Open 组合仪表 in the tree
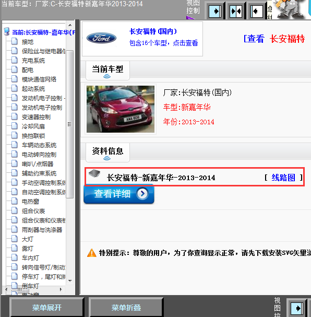Viewport: 311px width, 317px height. point(33,211)
